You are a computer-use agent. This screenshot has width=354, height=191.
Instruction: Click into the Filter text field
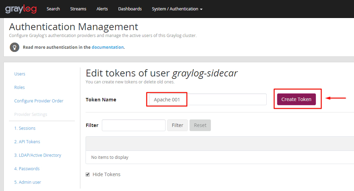(133, 125)
